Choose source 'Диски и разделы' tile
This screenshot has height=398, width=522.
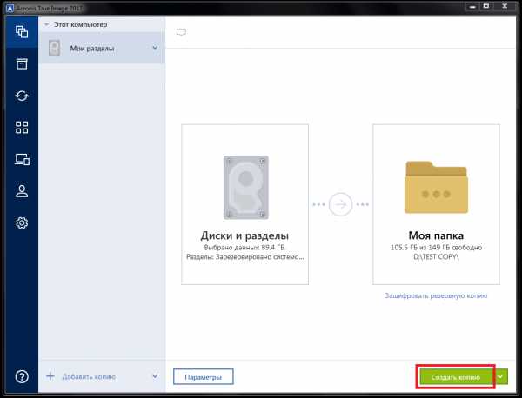tap(245, 203)
